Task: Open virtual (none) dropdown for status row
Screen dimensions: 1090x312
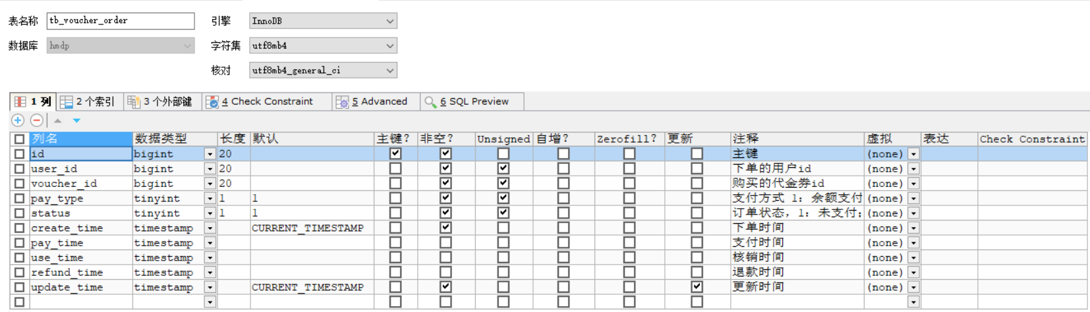Action: [x=913, y=213]
